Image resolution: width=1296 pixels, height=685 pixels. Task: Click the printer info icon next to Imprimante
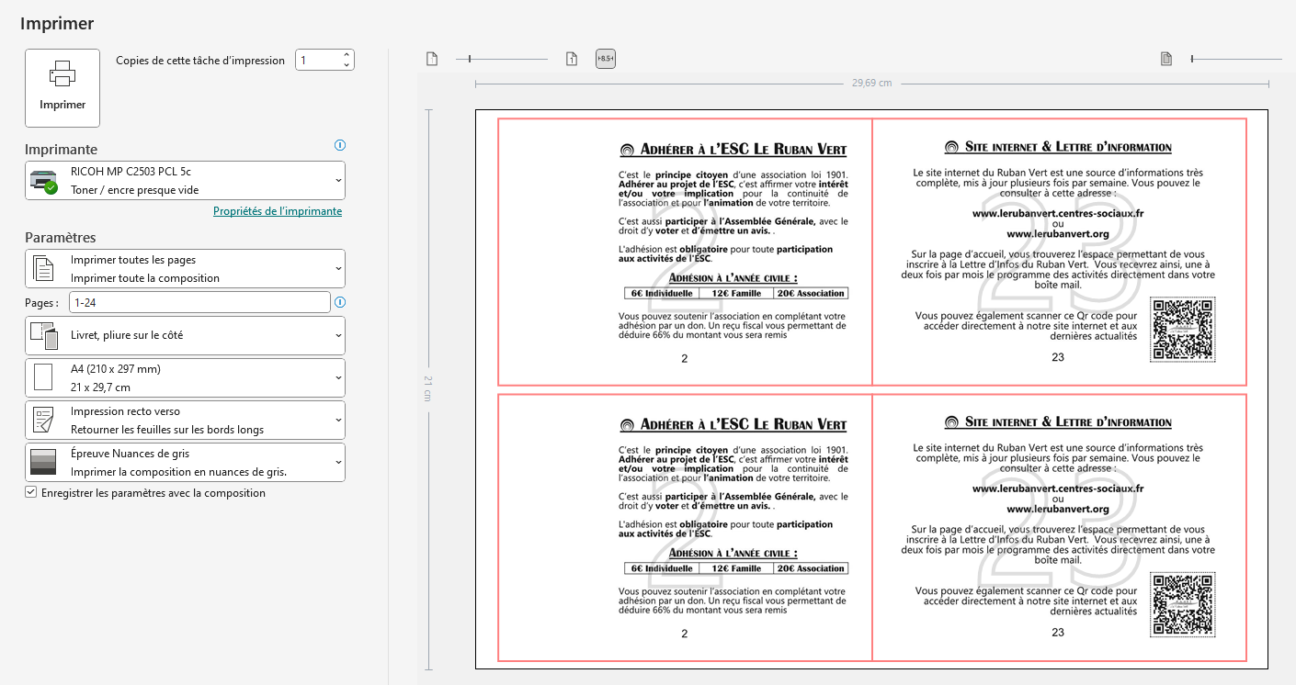[340, 145]
